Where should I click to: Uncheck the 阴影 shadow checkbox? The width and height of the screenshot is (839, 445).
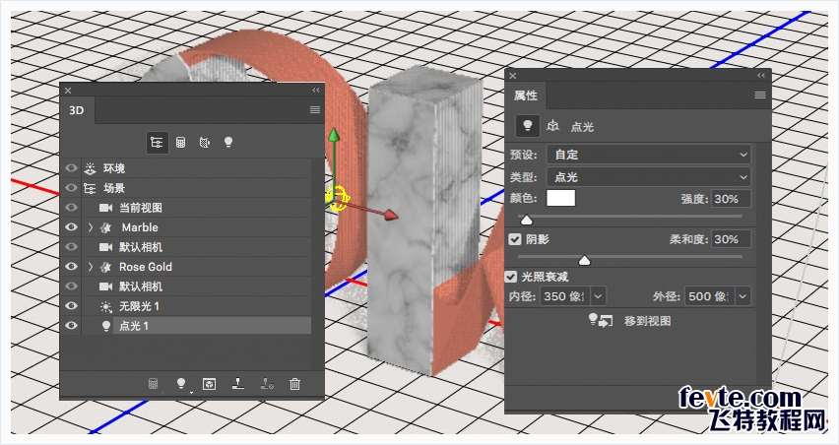coord(515,239)
